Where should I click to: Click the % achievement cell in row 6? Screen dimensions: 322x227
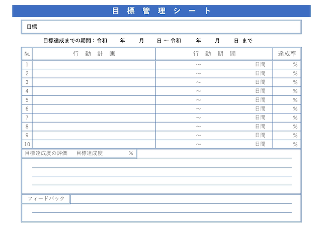coord(287,109)
